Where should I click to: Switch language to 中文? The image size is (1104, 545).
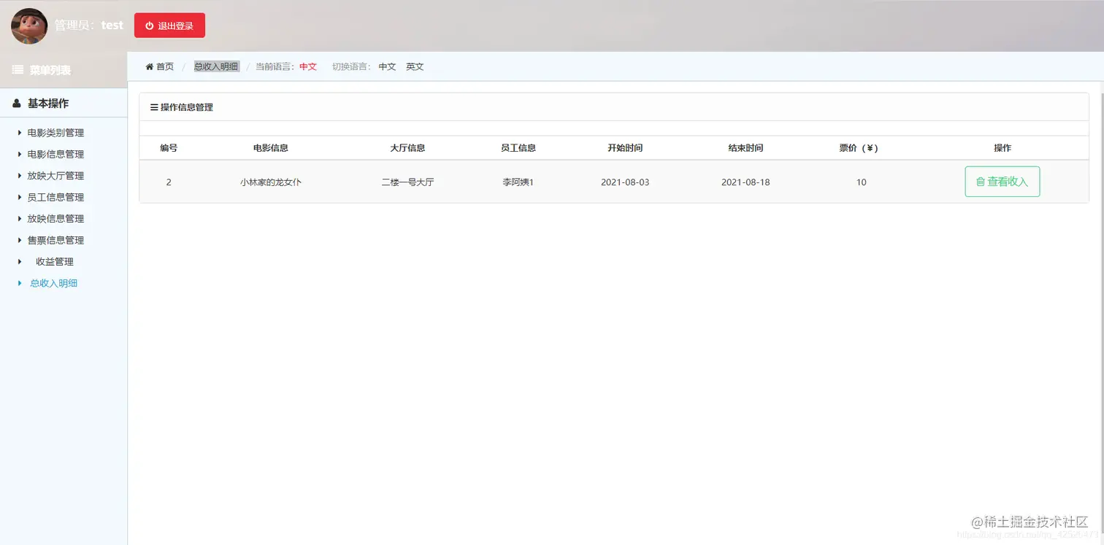pos(387,66)
